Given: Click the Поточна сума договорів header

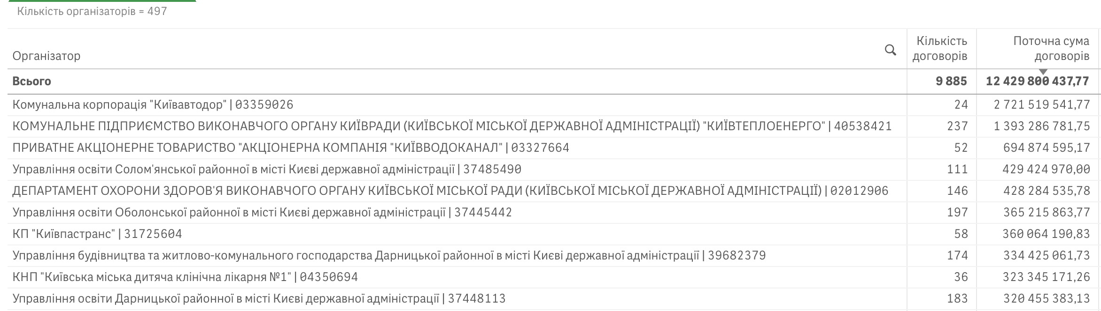Looking at the screenshot, I should pos(1051,49).
